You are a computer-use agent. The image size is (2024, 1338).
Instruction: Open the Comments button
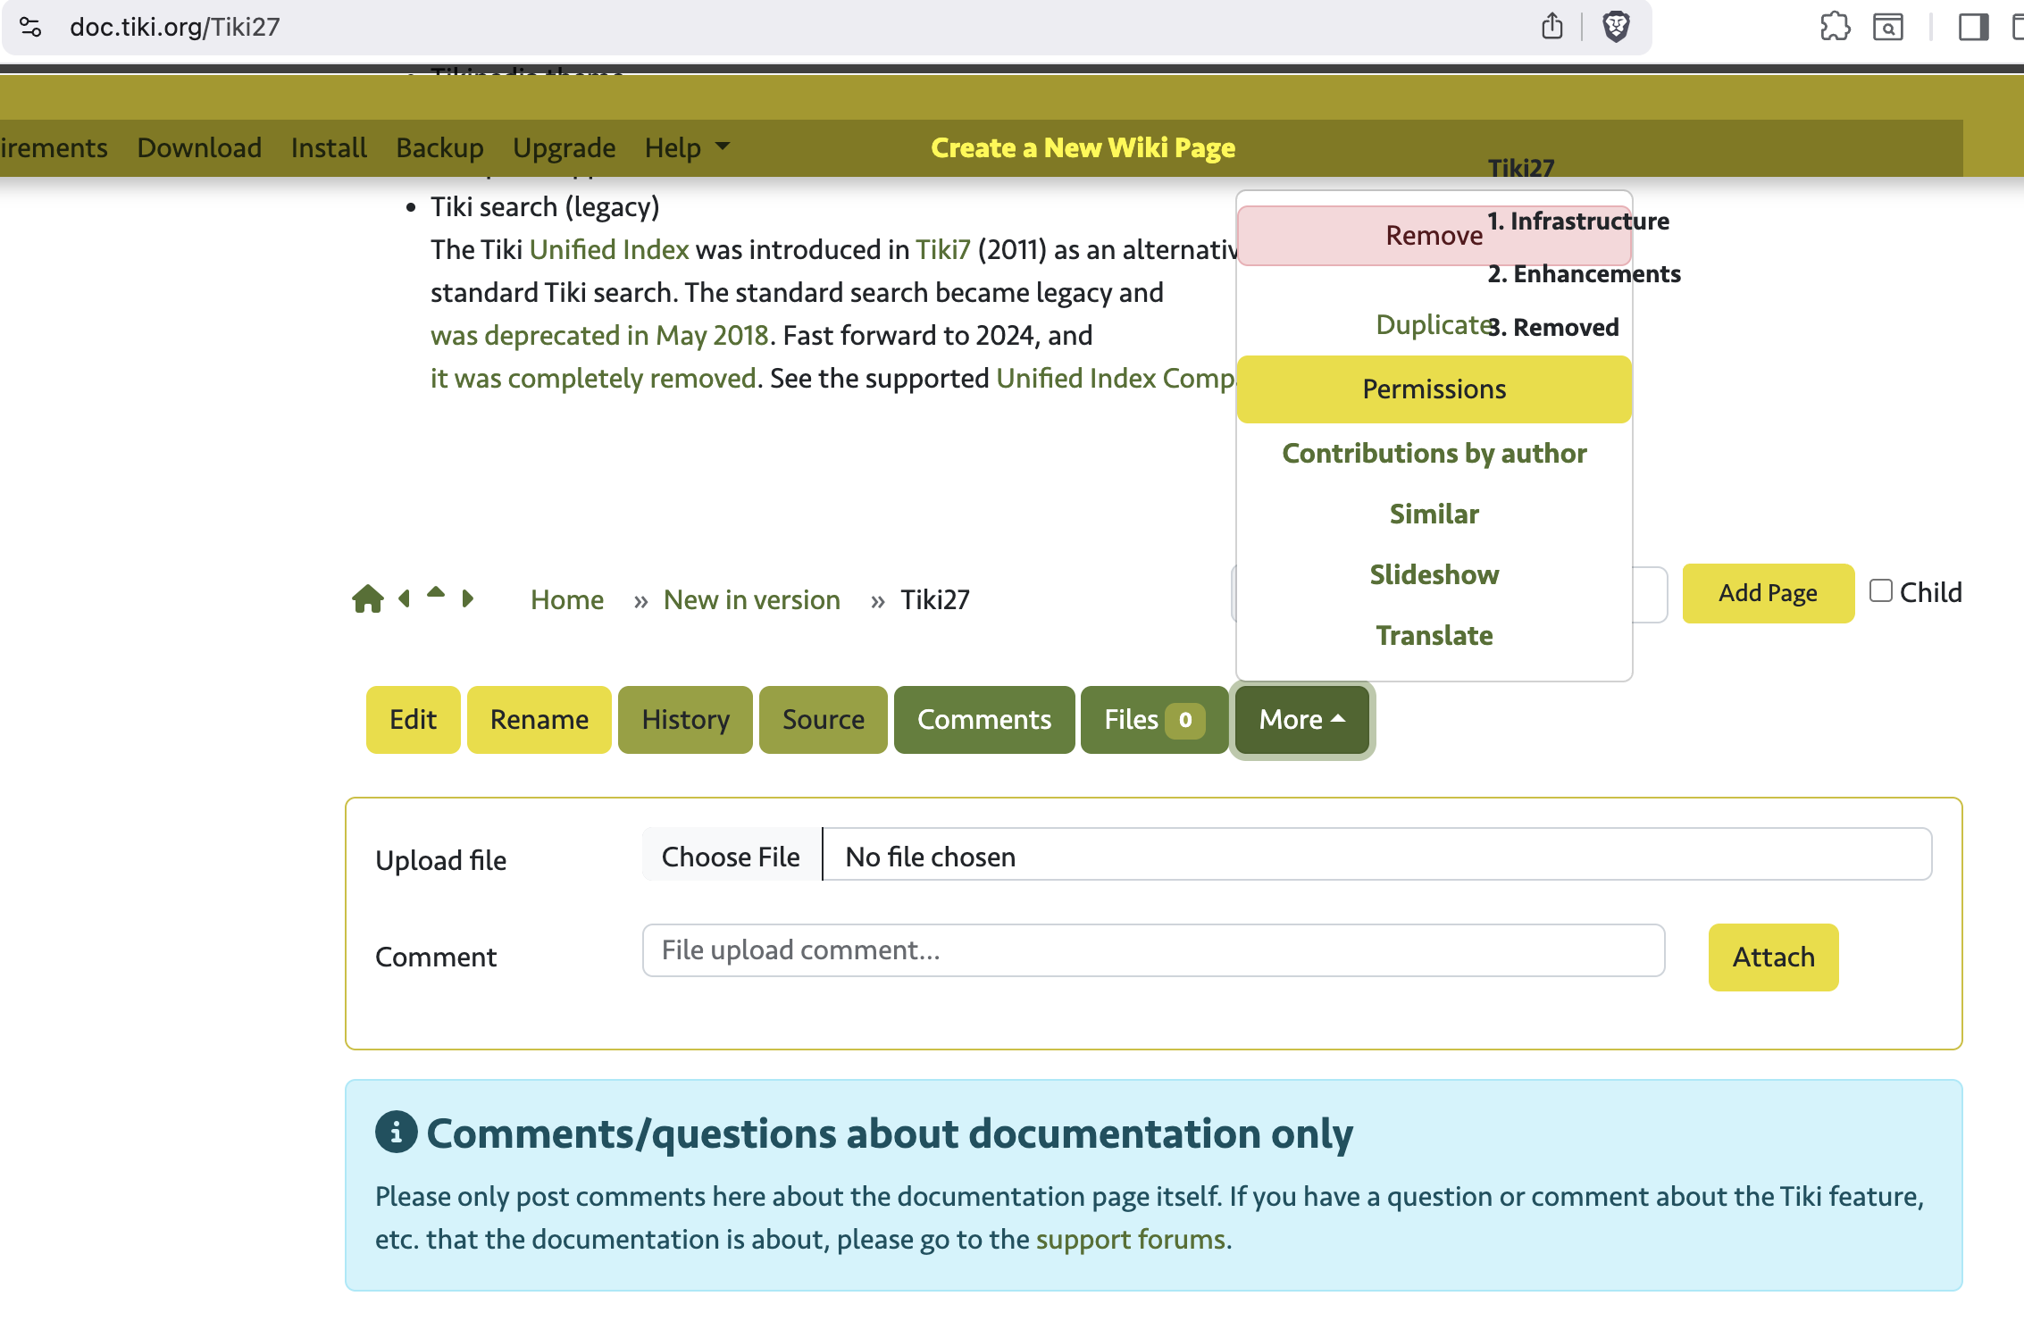[984, 720]
